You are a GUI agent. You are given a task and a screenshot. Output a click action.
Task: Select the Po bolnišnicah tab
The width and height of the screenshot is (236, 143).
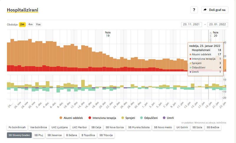point(17,128)
